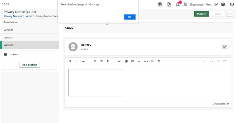Open notifications with the red badge
236x123 pixels.
click(179, 4)
